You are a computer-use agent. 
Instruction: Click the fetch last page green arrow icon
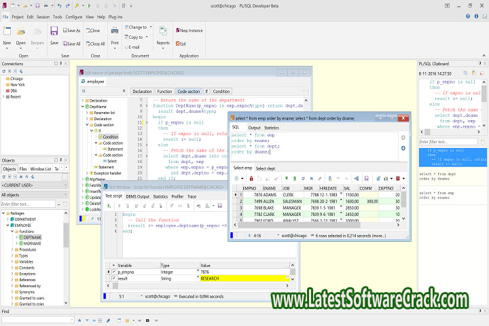pyautogui.click(x=294, y=179)
